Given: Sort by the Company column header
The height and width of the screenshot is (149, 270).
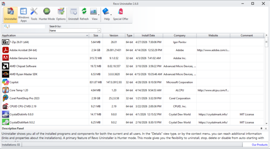Looking at the screenshot, I should coord(180,36).
